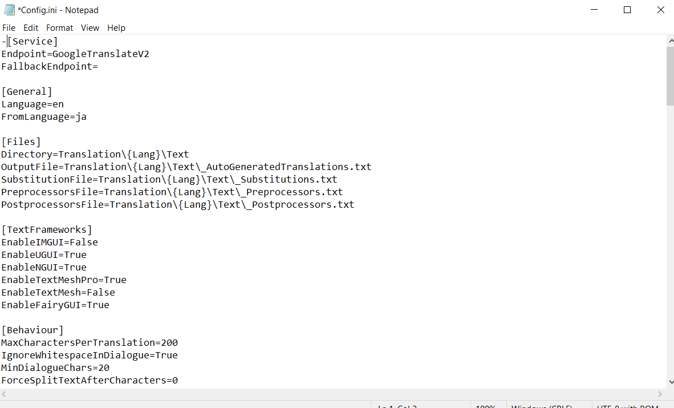Screen dimensions: 674x408
Task: Click on the Language=en line
Action: 33,104
